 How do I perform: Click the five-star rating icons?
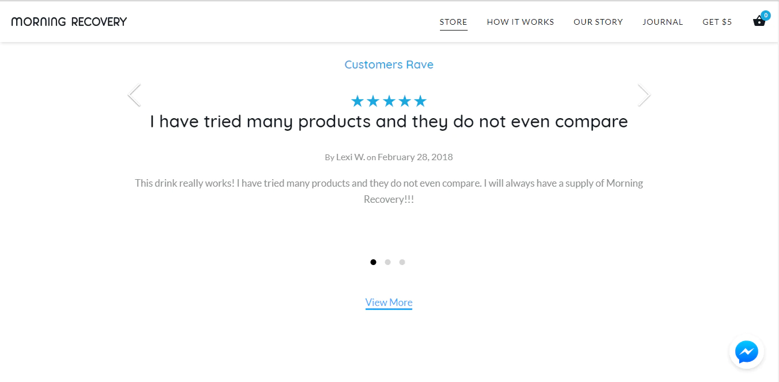click(389, 101)
